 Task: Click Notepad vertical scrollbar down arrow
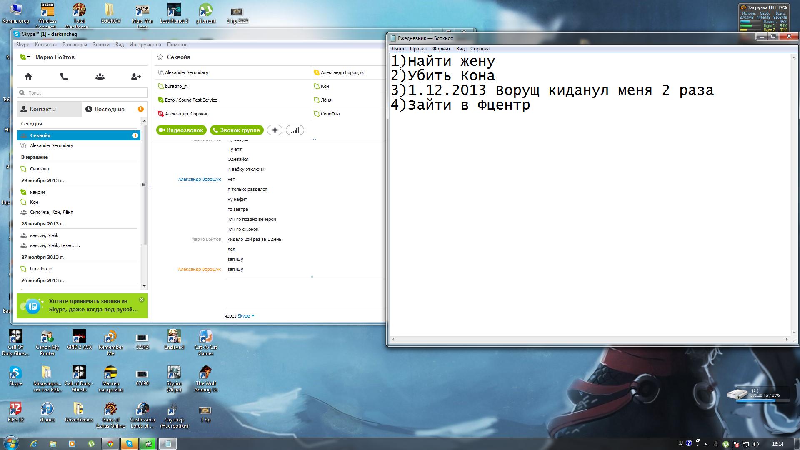(794, 332)
